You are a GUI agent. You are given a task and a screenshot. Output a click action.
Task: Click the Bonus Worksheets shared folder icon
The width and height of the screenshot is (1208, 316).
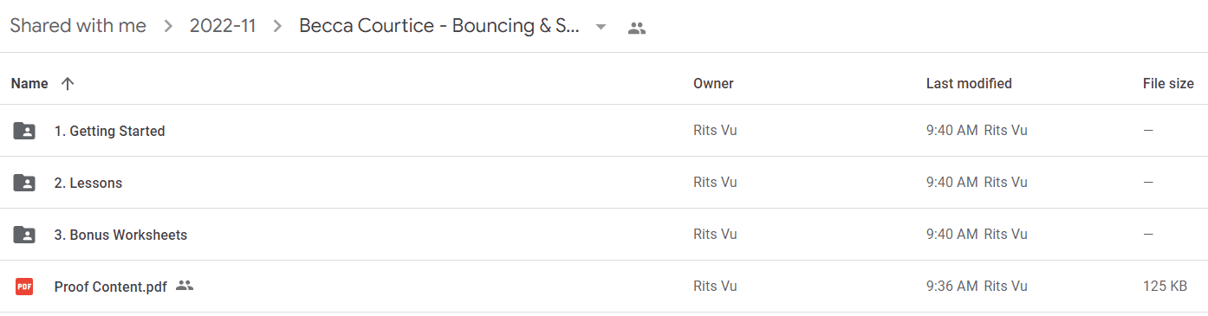(24, 235)
